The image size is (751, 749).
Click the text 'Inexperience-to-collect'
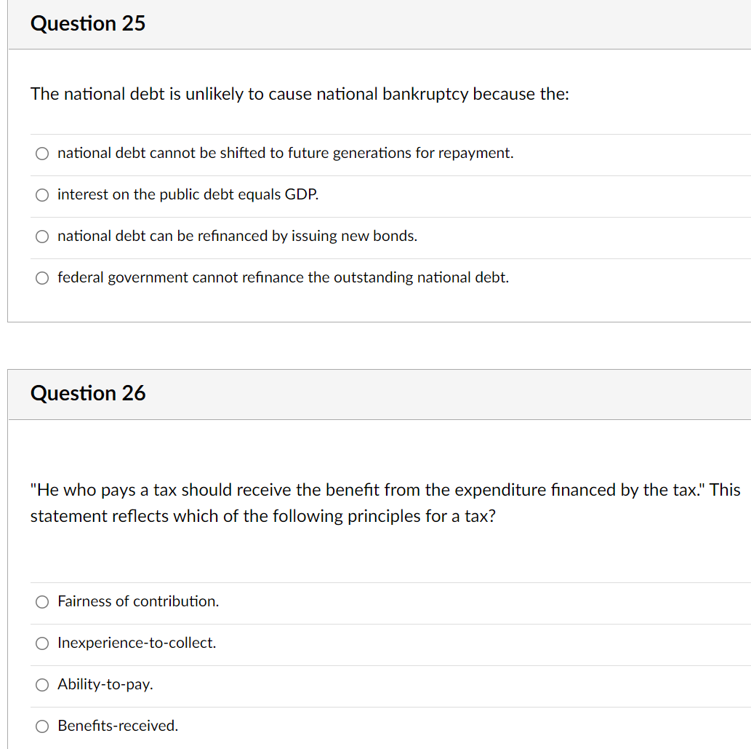pos(136,643)
